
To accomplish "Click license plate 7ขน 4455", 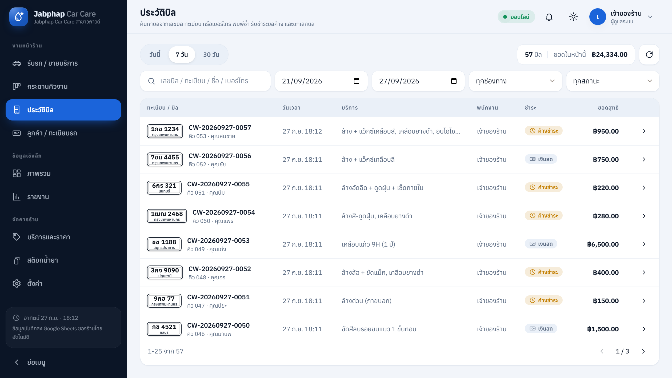I will (x=165, y=159).
